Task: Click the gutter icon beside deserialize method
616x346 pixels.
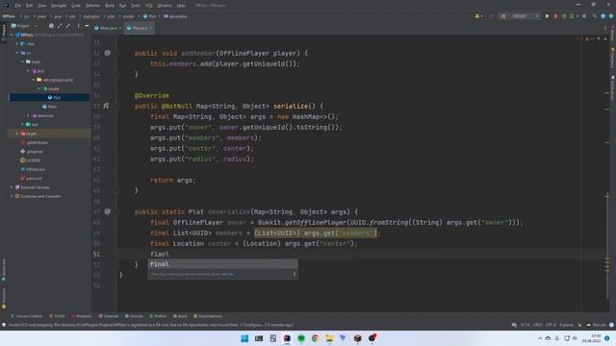Action: (107, 211)
